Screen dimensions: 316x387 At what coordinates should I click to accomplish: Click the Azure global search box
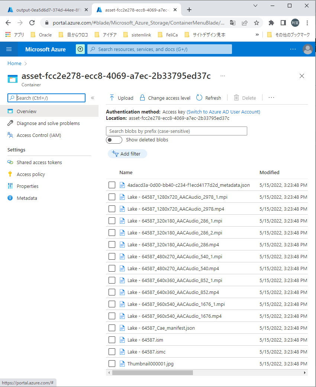159,49
